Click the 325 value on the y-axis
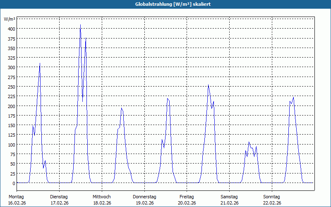Image resolution: width=331 pixels, height=207 pixels. [x=11, y=58]
